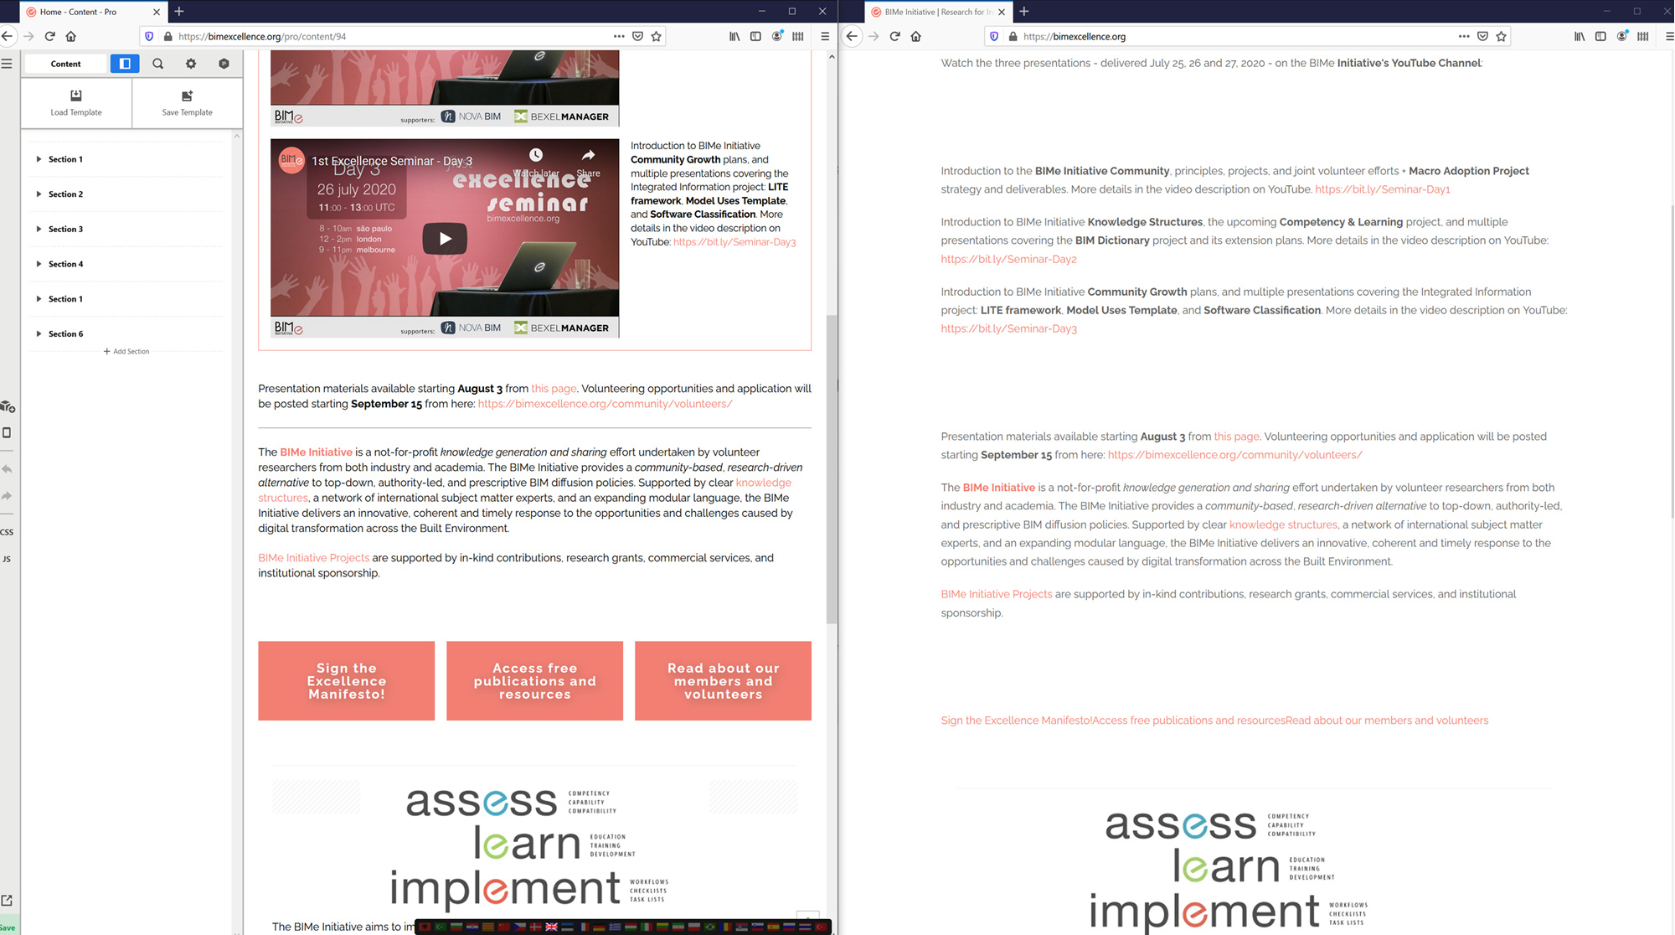Screen dimensions: 1675x935
Task: Click the right window's address bar
Action: point(1236,36)
